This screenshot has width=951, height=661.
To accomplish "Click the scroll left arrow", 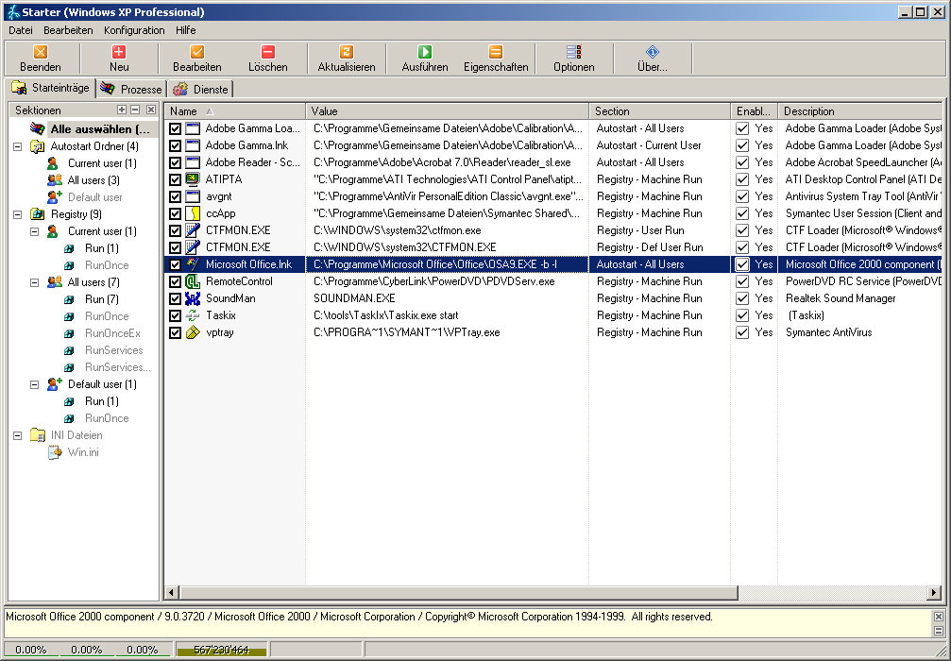I will (172, 592).
